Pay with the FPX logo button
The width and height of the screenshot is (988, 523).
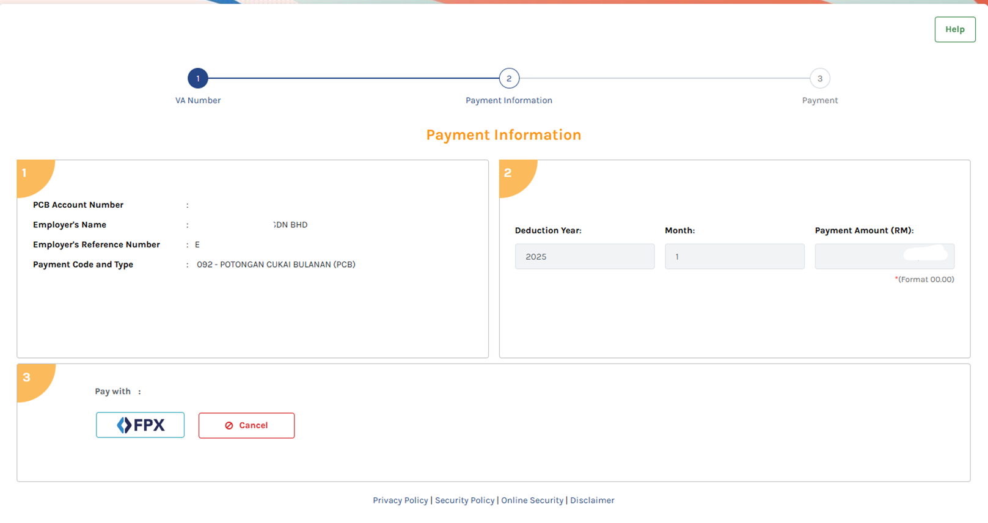point(140,425)
